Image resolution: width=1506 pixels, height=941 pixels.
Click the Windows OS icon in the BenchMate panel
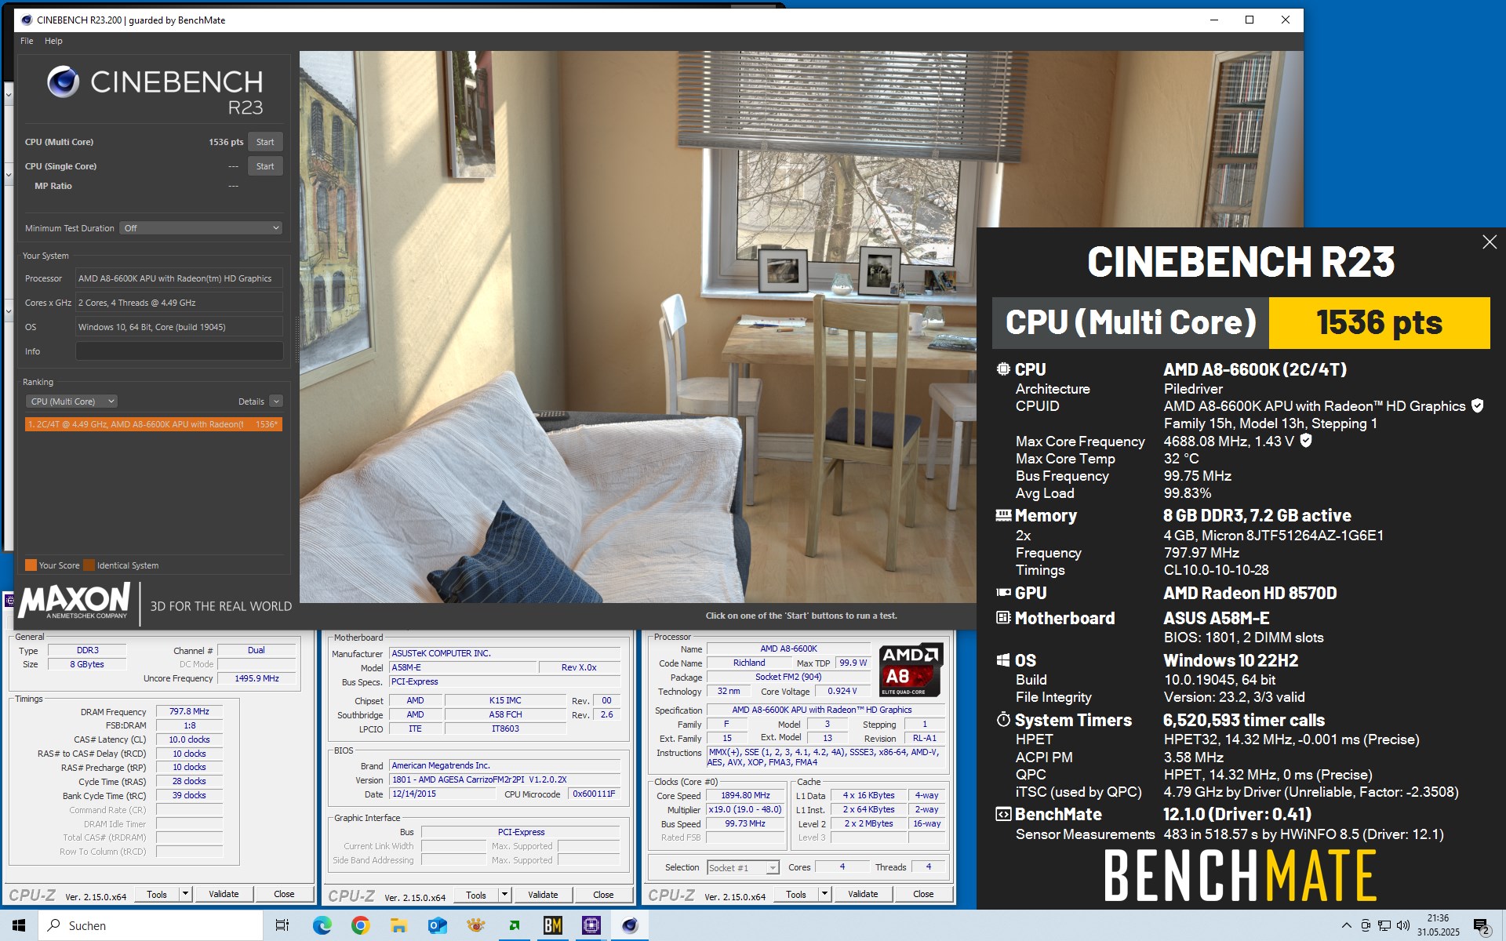pyautogui.click(x=1003, y=660)
